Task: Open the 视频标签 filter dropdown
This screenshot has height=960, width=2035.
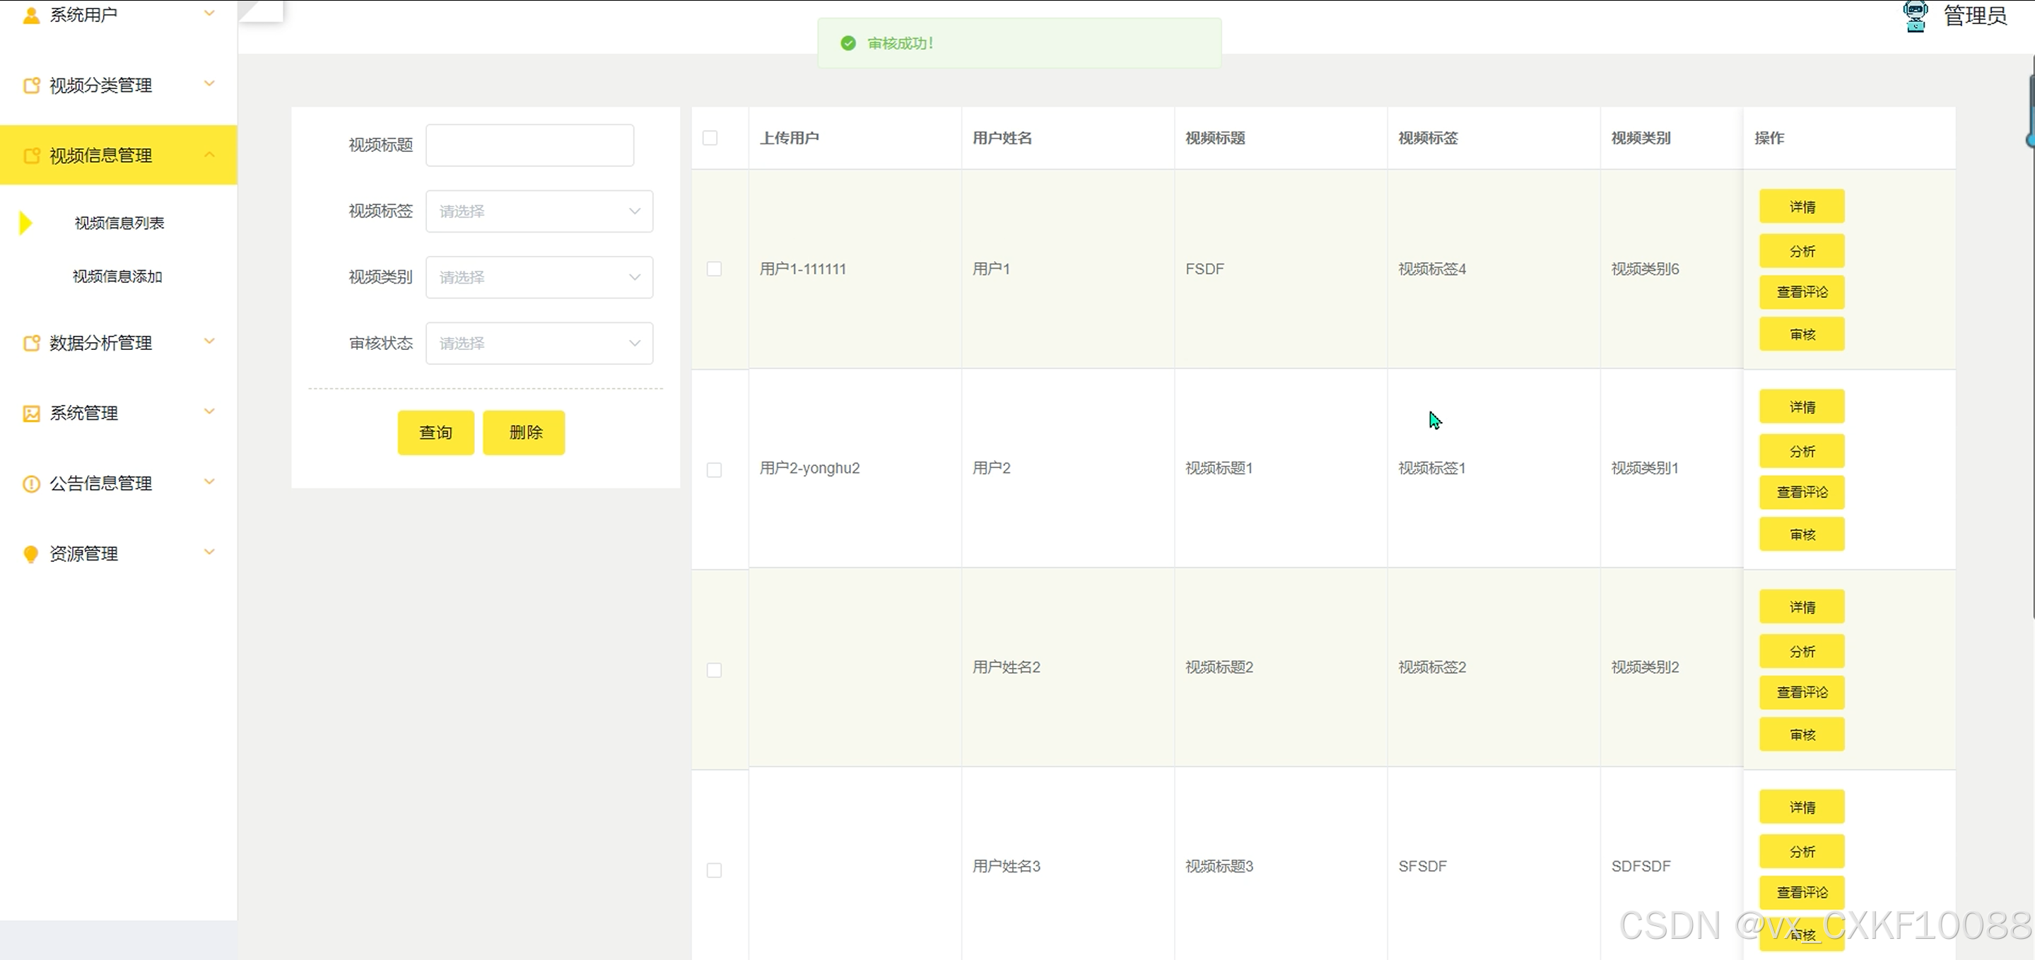Action: (539, 211)
